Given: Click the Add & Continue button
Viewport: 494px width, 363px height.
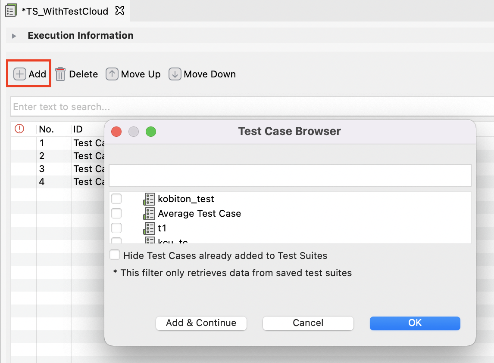Looking at the screenshot, I should 201,323.
